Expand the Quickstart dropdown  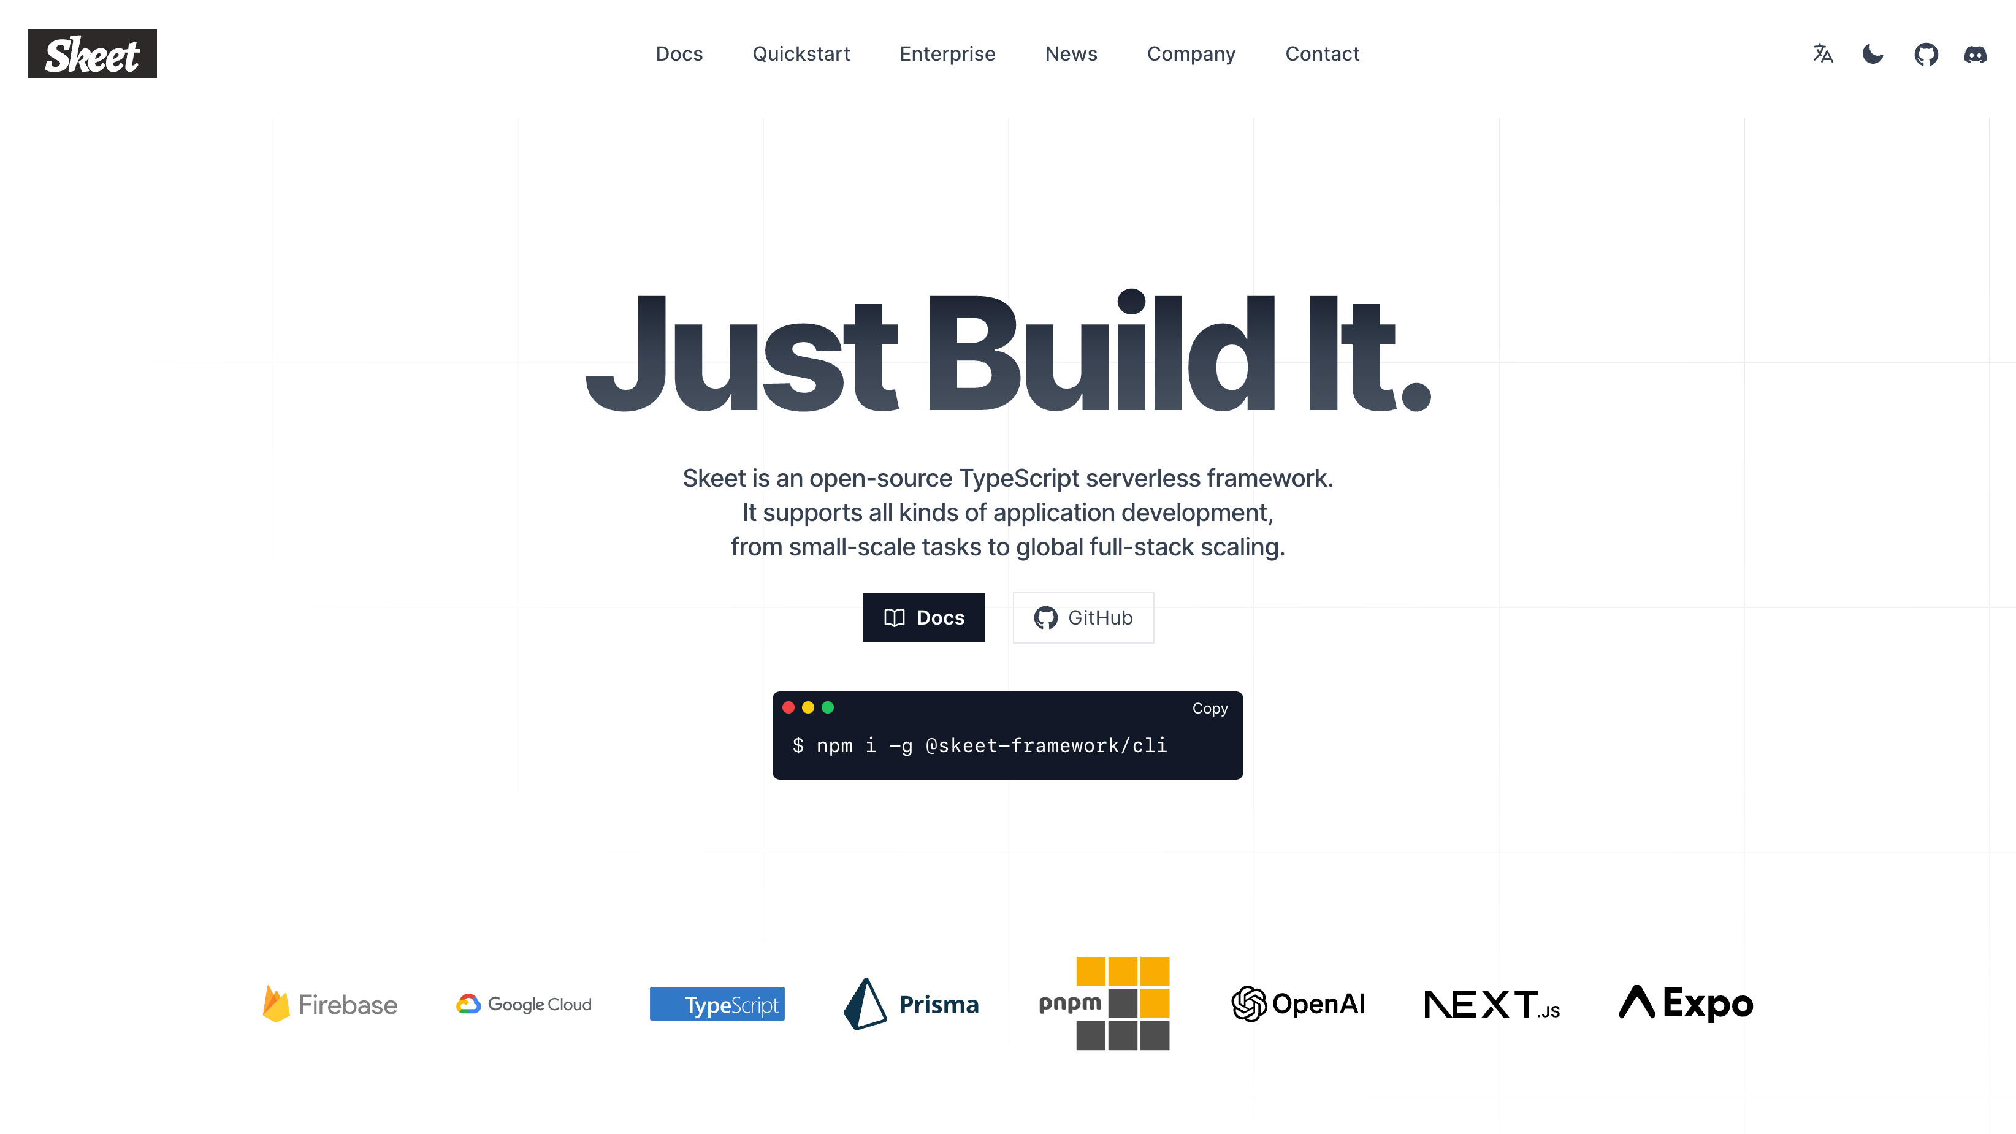[x=802, y=54]
